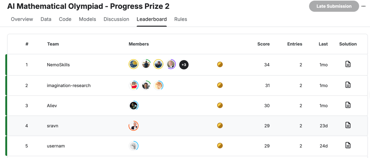
Task: Click the three-dot more options icon
Action: coord(363,6)
